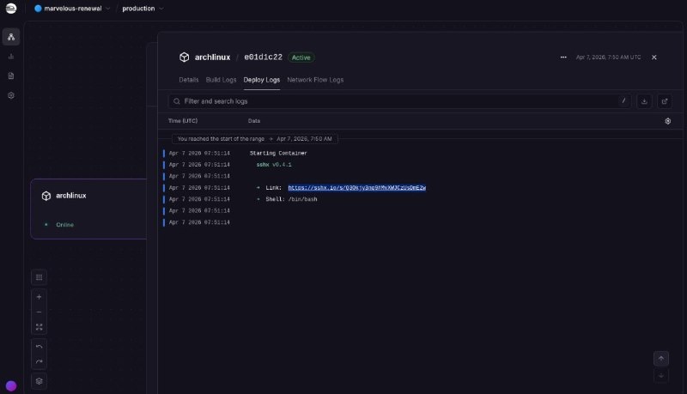
Task: Open the Architecture view in sidebar
Action: pos(11,37)
